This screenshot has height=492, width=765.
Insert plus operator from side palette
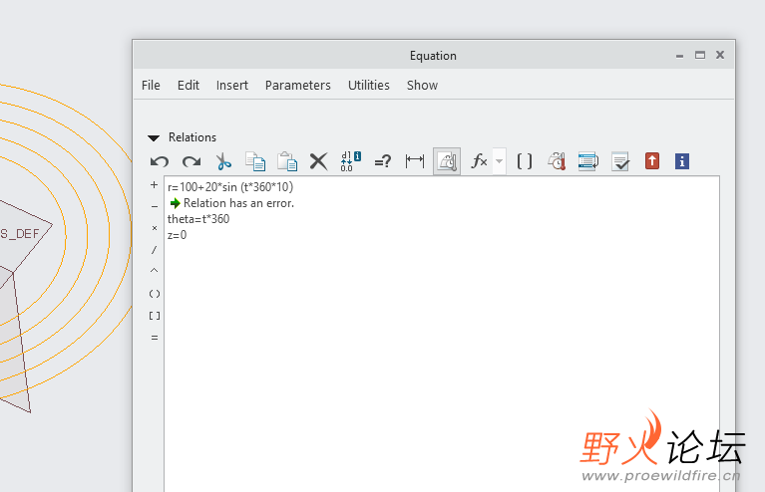click(155, 184)
